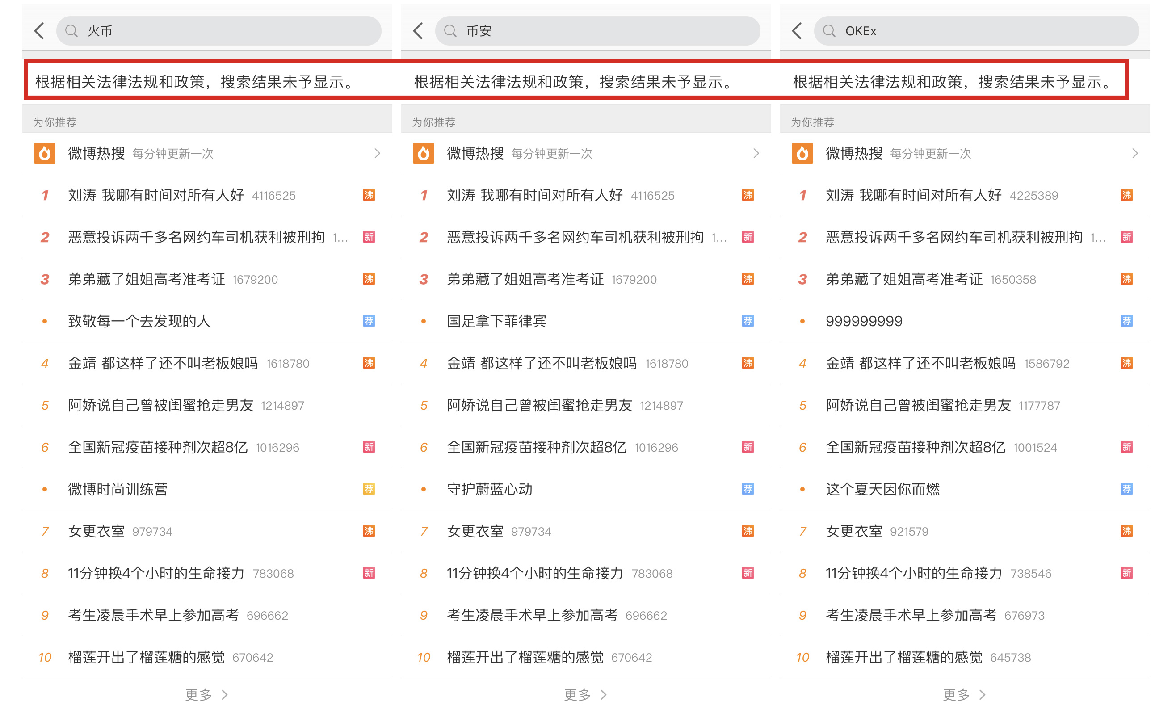
Task: Expand 微博热搜 chevron in the OKEx panel
Action: [x=1134, y=153]
